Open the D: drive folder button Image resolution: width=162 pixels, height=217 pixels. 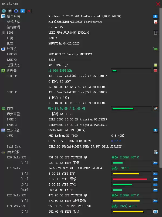pos(155,163)
